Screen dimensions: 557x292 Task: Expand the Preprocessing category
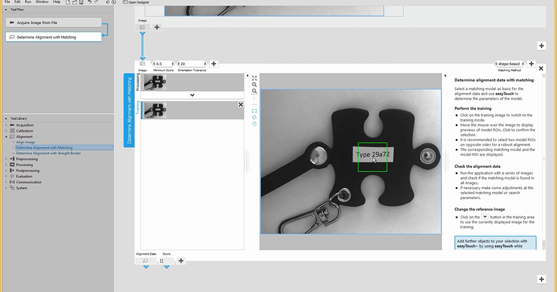pyautogui.click(x=6, y=159)
